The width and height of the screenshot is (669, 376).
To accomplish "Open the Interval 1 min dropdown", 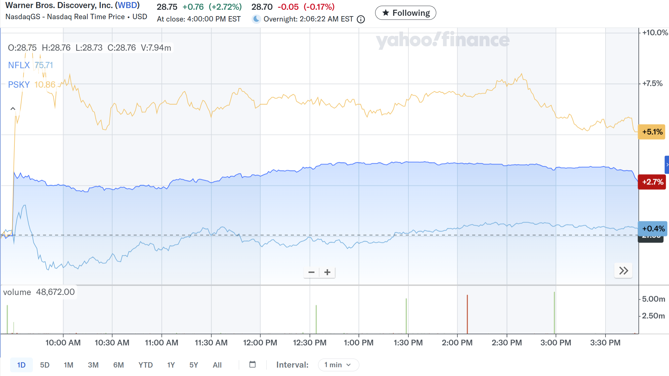I will click(338, 365).
